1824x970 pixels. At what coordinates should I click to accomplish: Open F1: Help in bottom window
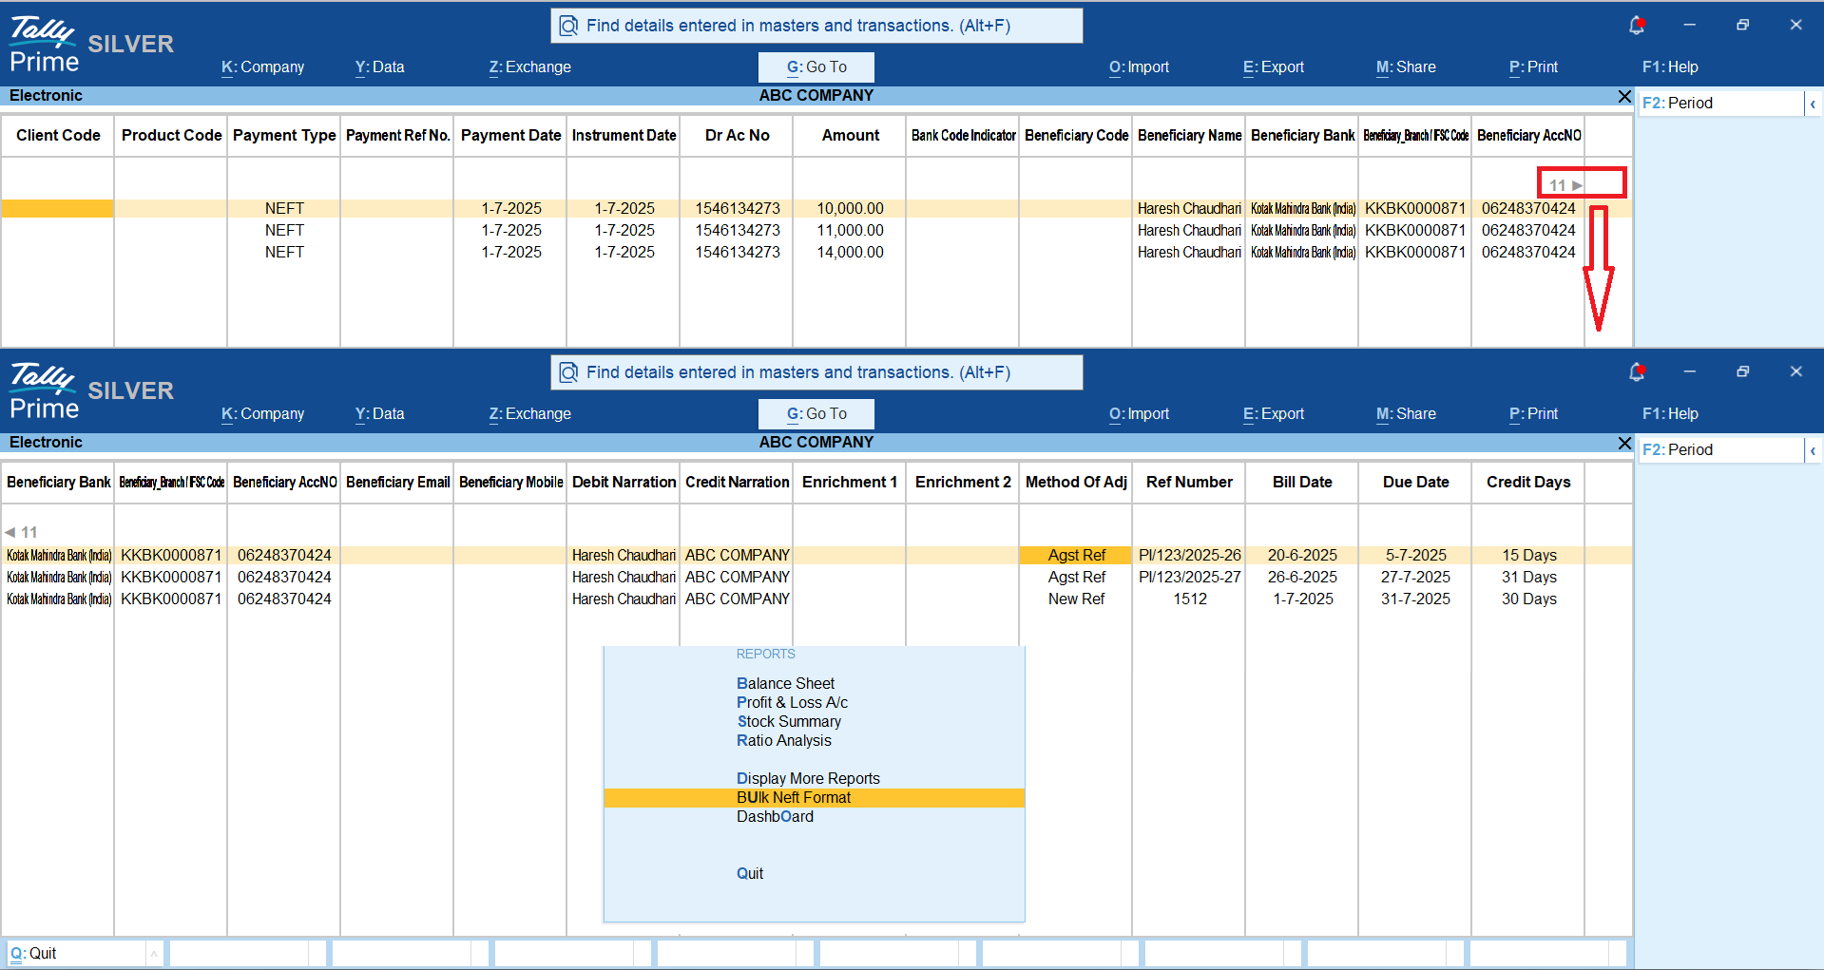tap(1670, 414)
